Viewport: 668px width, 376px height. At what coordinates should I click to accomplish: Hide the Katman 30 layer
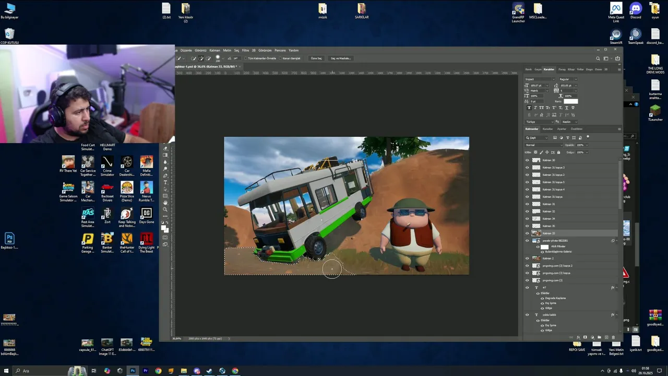527,160
